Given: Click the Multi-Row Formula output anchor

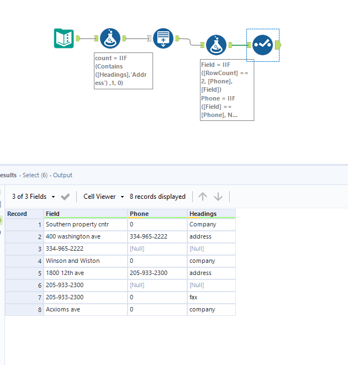Looking at the screenshot, I should pyautogui.click(x=177, y=39).
